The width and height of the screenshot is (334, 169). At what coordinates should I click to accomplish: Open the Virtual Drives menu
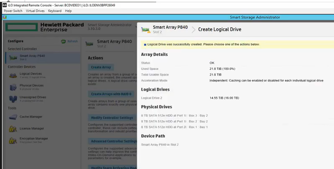[x=35, y=11]
